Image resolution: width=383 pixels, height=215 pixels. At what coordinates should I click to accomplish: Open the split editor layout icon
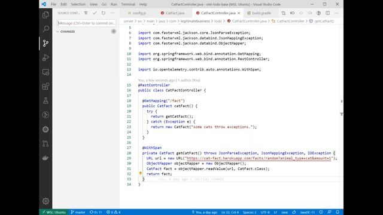[x=327, y=13]
